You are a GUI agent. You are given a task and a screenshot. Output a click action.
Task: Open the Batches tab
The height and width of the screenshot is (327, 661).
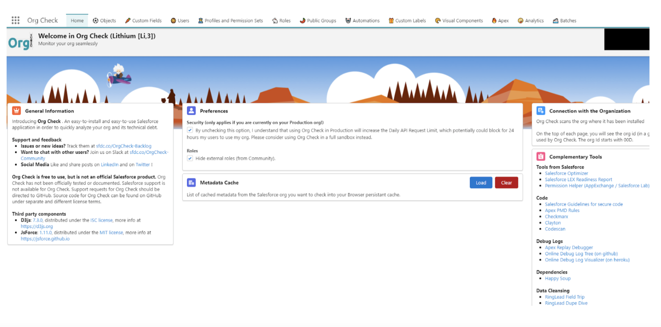tap(564, 21)
